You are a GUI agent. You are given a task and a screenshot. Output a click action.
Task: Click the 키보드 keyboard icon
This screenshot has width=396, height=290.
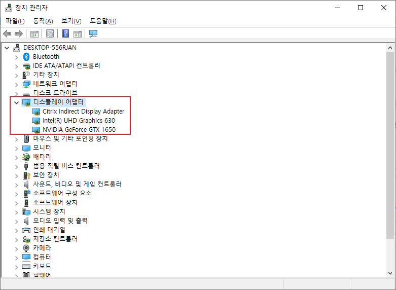pos(26,267)
